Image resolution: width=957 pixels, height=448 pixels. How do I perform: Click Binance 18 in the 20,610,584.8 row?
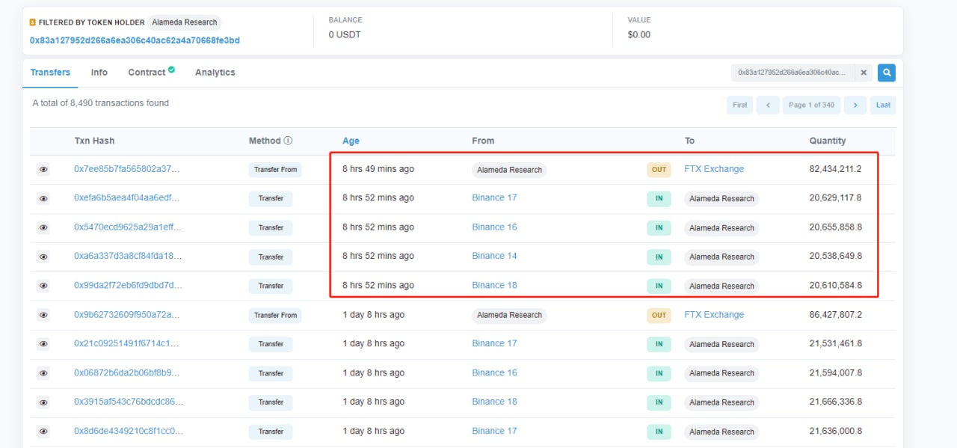coord(494,286)
